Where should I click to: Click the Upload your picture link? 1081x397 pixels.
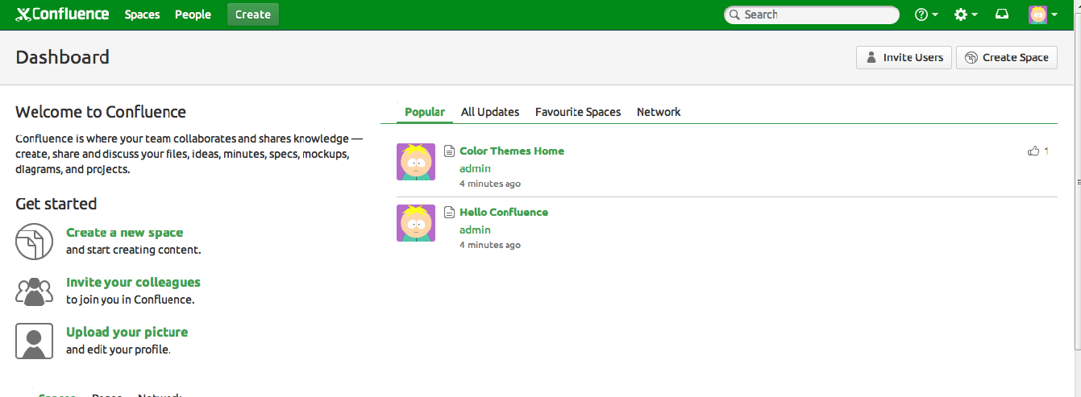[x=127, y=332]
